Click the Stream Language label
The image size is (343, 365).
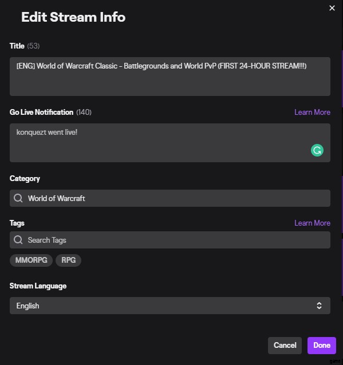38,286
